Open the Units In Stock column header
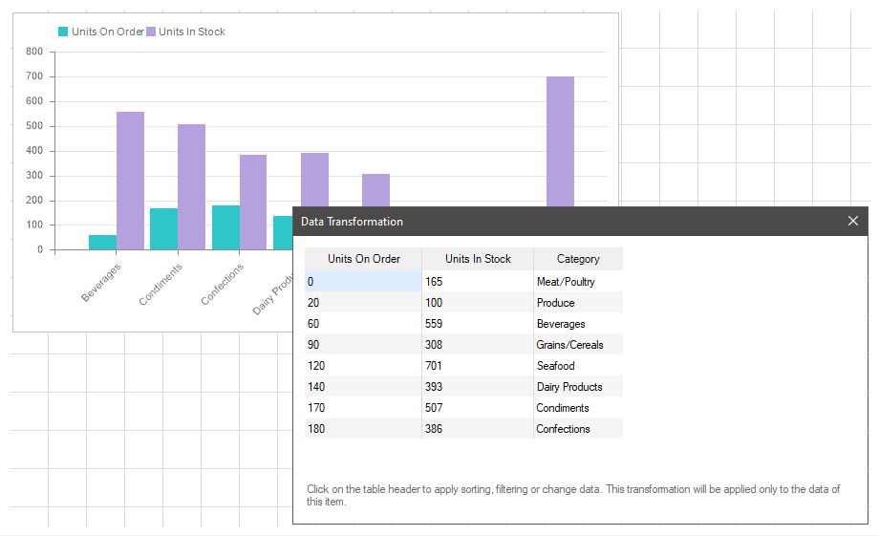Viewport: 879px width, 536px height. point(478,259)
